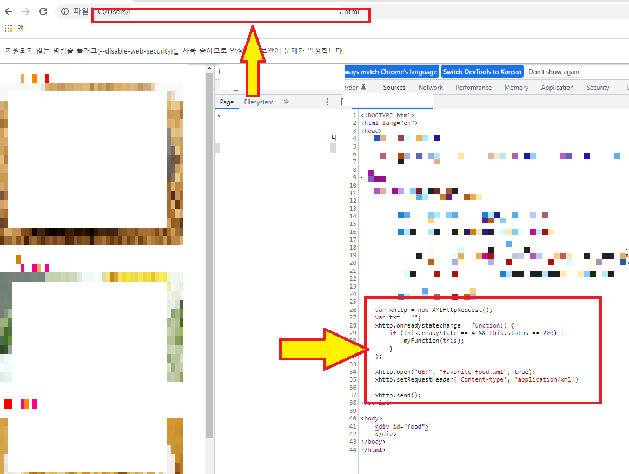Click the disable-web-security warning message text
The width and height of the screenshot is (629, 474).
click(175, 51)
